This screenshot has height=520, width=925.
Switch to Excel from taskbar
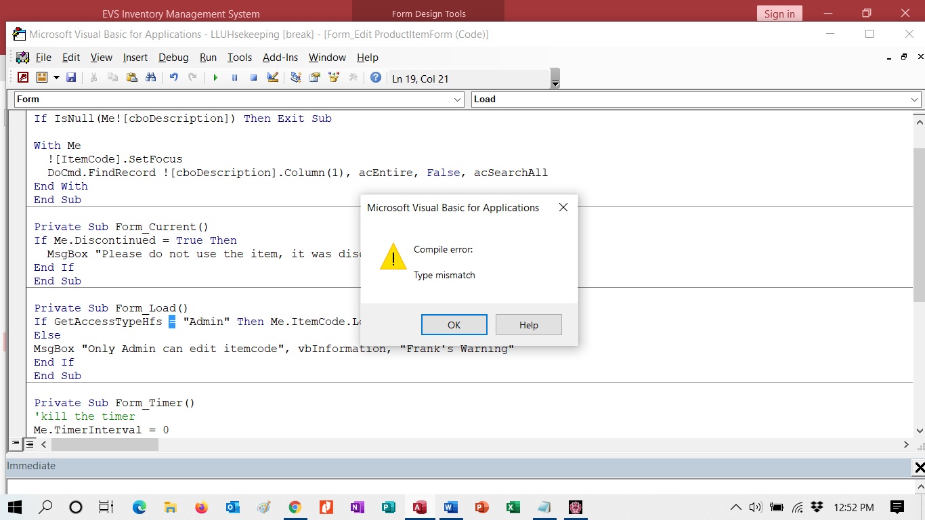(x=513, y=506)
